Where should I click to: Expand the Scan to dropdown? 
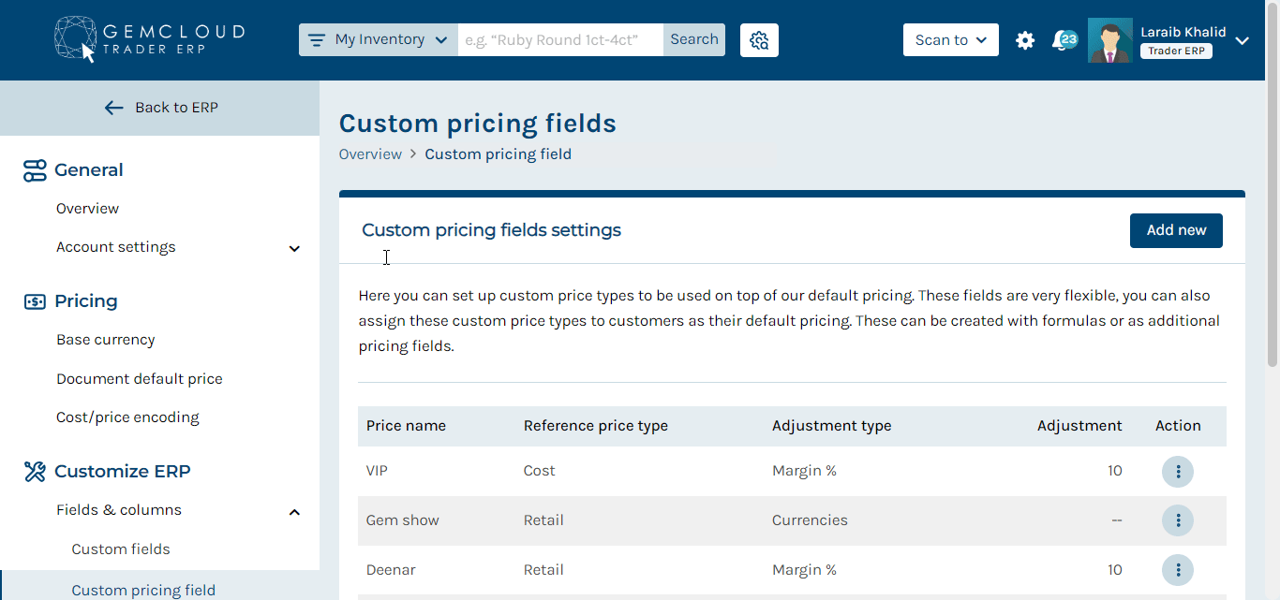point(950,40)
